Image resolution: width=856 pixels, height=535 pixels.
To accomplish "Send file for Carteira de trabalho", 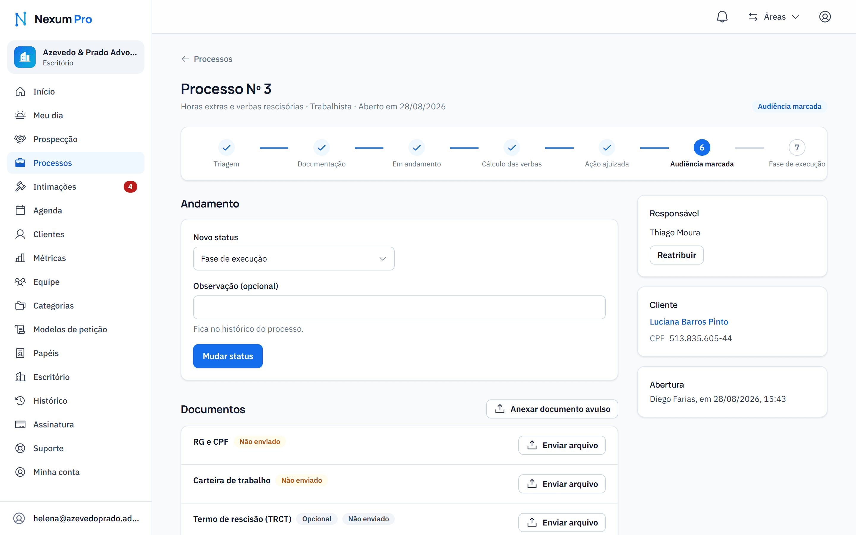I will tap(562, 484).
